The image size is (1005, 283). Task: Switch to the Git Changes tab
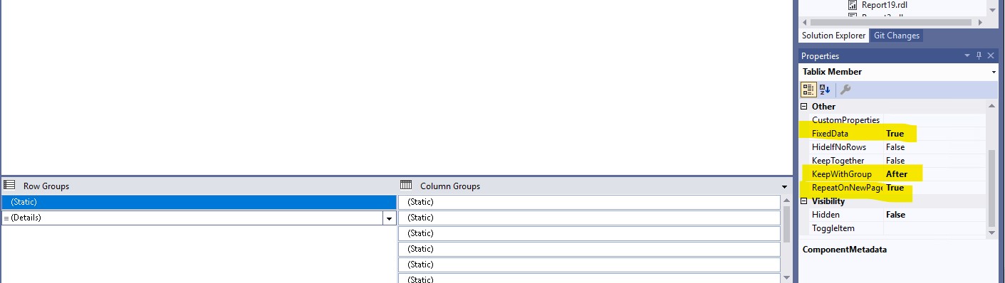897,36
